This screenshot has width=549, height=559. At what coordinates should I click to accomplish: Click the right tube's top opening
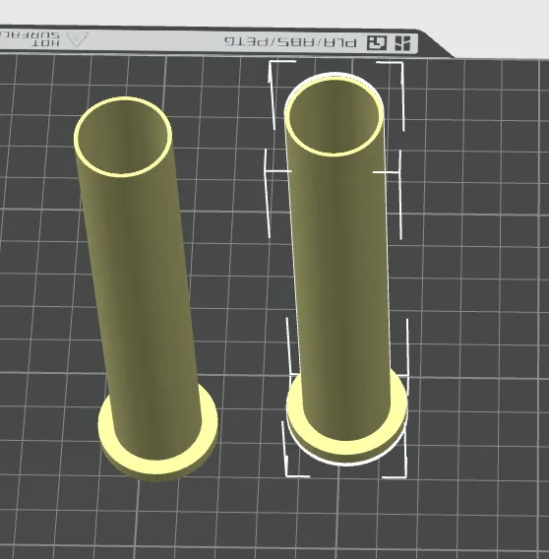coord(335,115)
